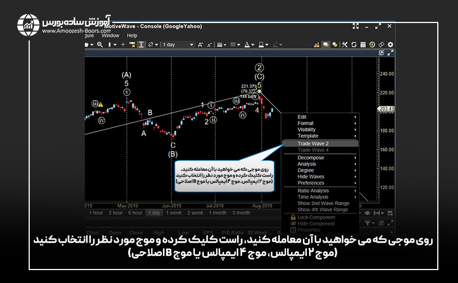Click the crosshair plus cursor icon
Viewport: 458px width, 283px height.
(x=123, y=44)
